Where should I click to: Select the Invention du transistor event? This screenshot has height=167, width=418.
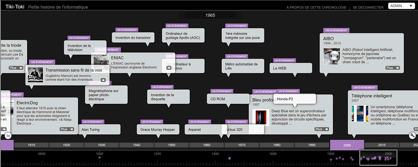coord(133,37)
